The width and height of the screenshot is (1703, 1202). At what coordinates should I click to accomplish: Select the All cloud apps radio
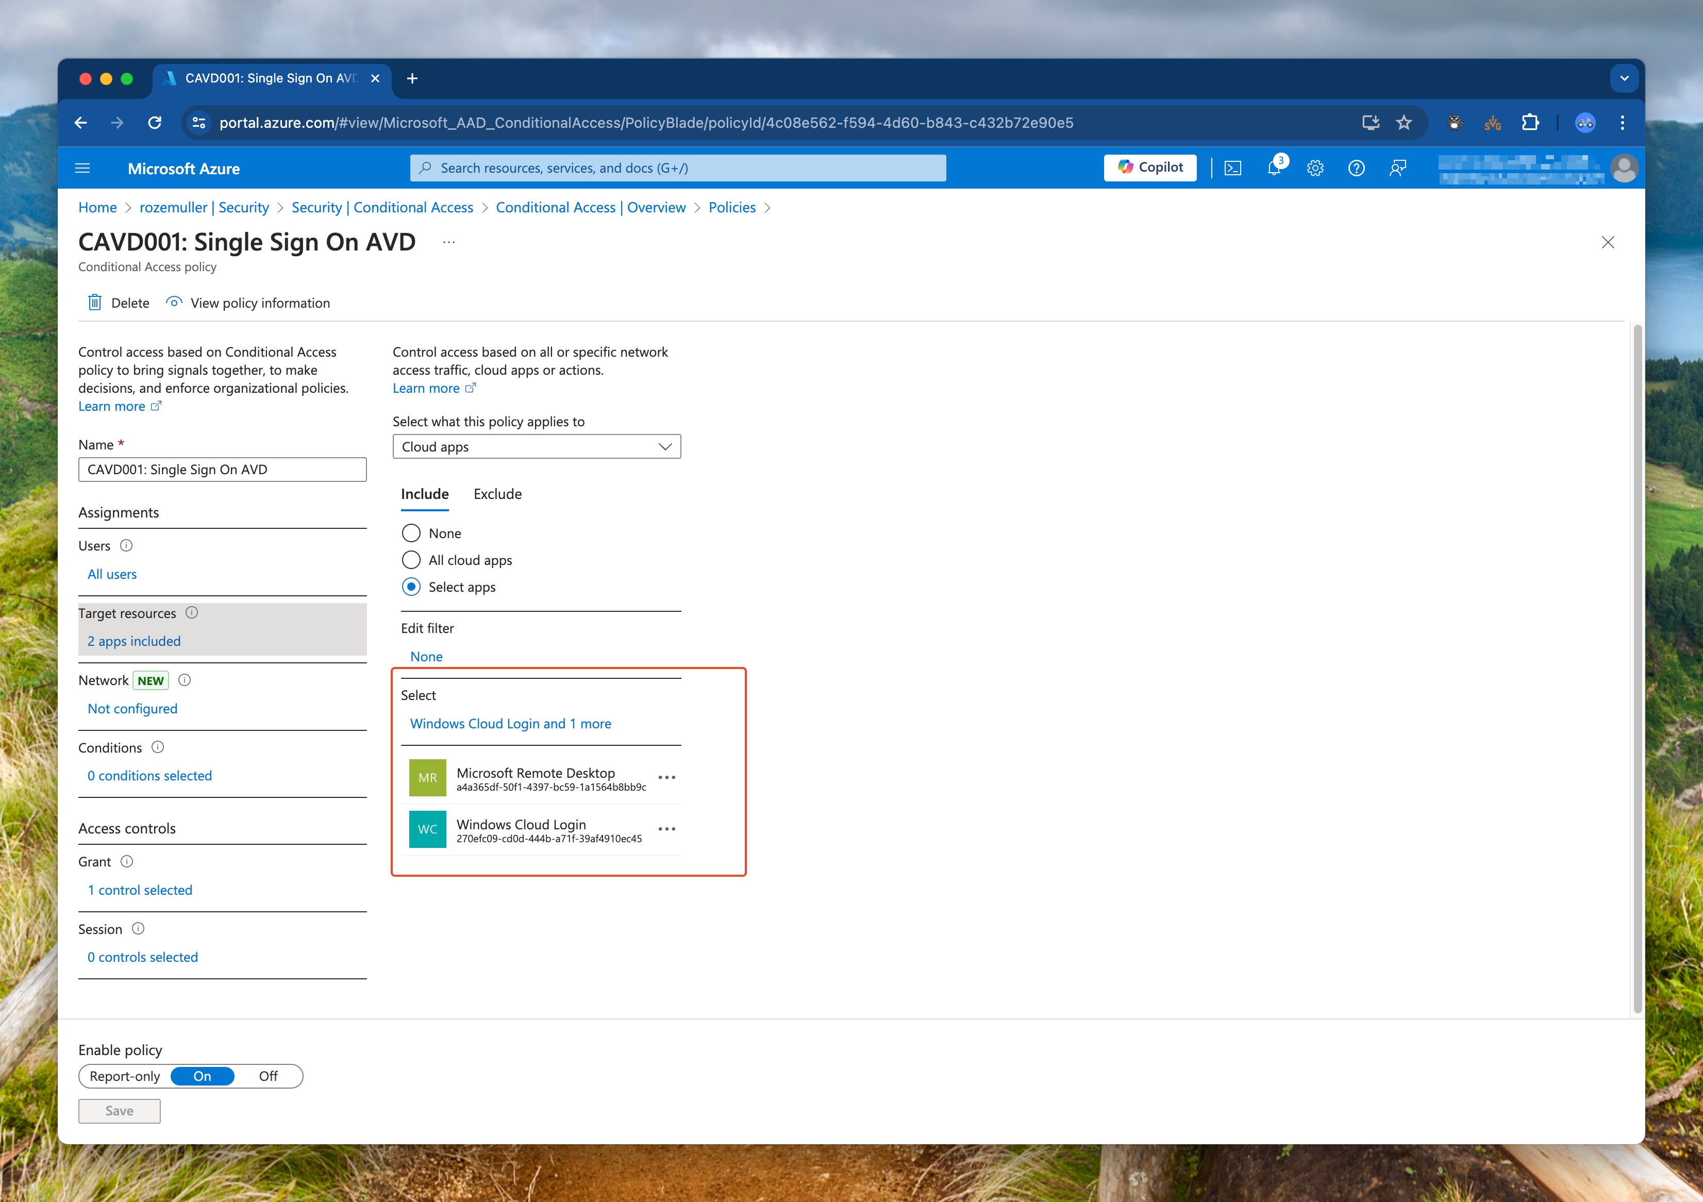[411, 560]
